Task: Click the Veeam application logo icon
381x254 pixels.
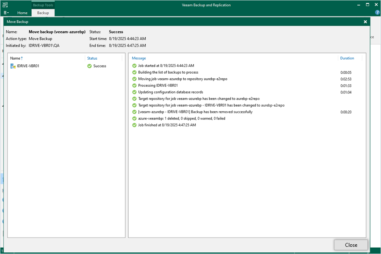Action: pyautogui.click(x=5, y=5)
